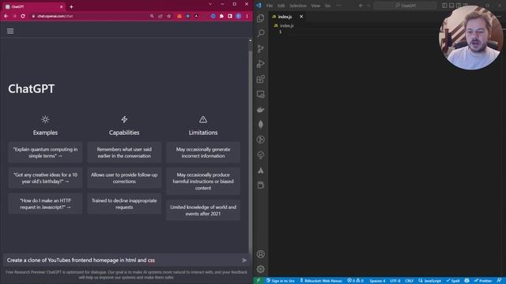Click the Chrome address bar URL
Screen dimensions: 506x284
[x=55, y=16]
